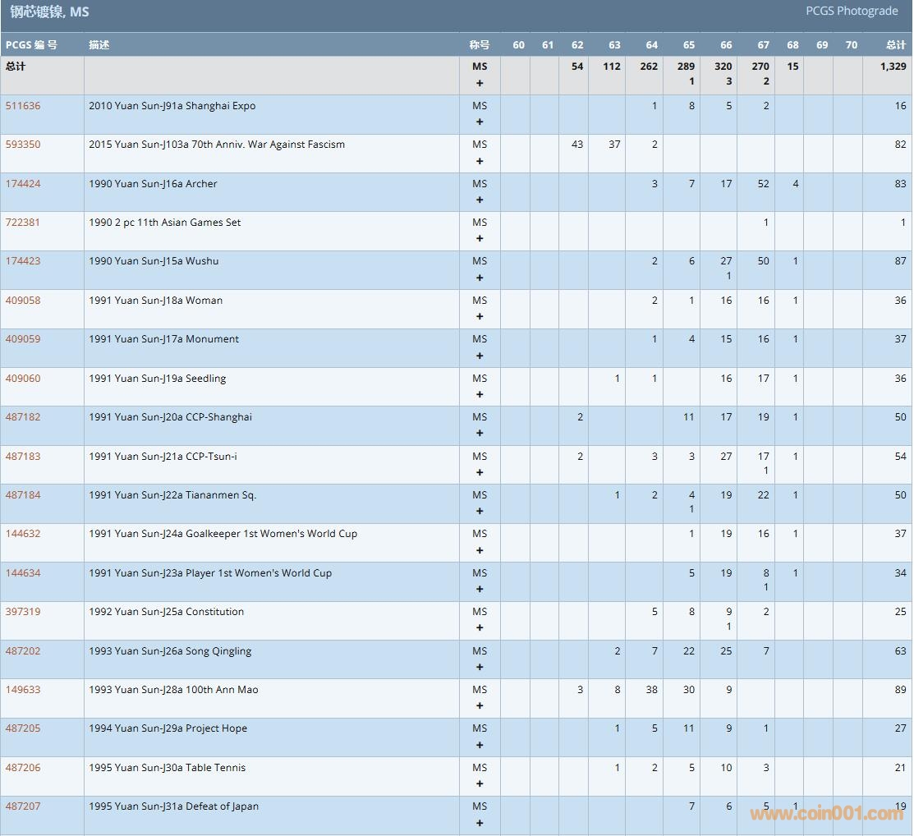Open PCGS number 487182 CCP-Shanghai
The image size is (914, 836).
(23, 417)
